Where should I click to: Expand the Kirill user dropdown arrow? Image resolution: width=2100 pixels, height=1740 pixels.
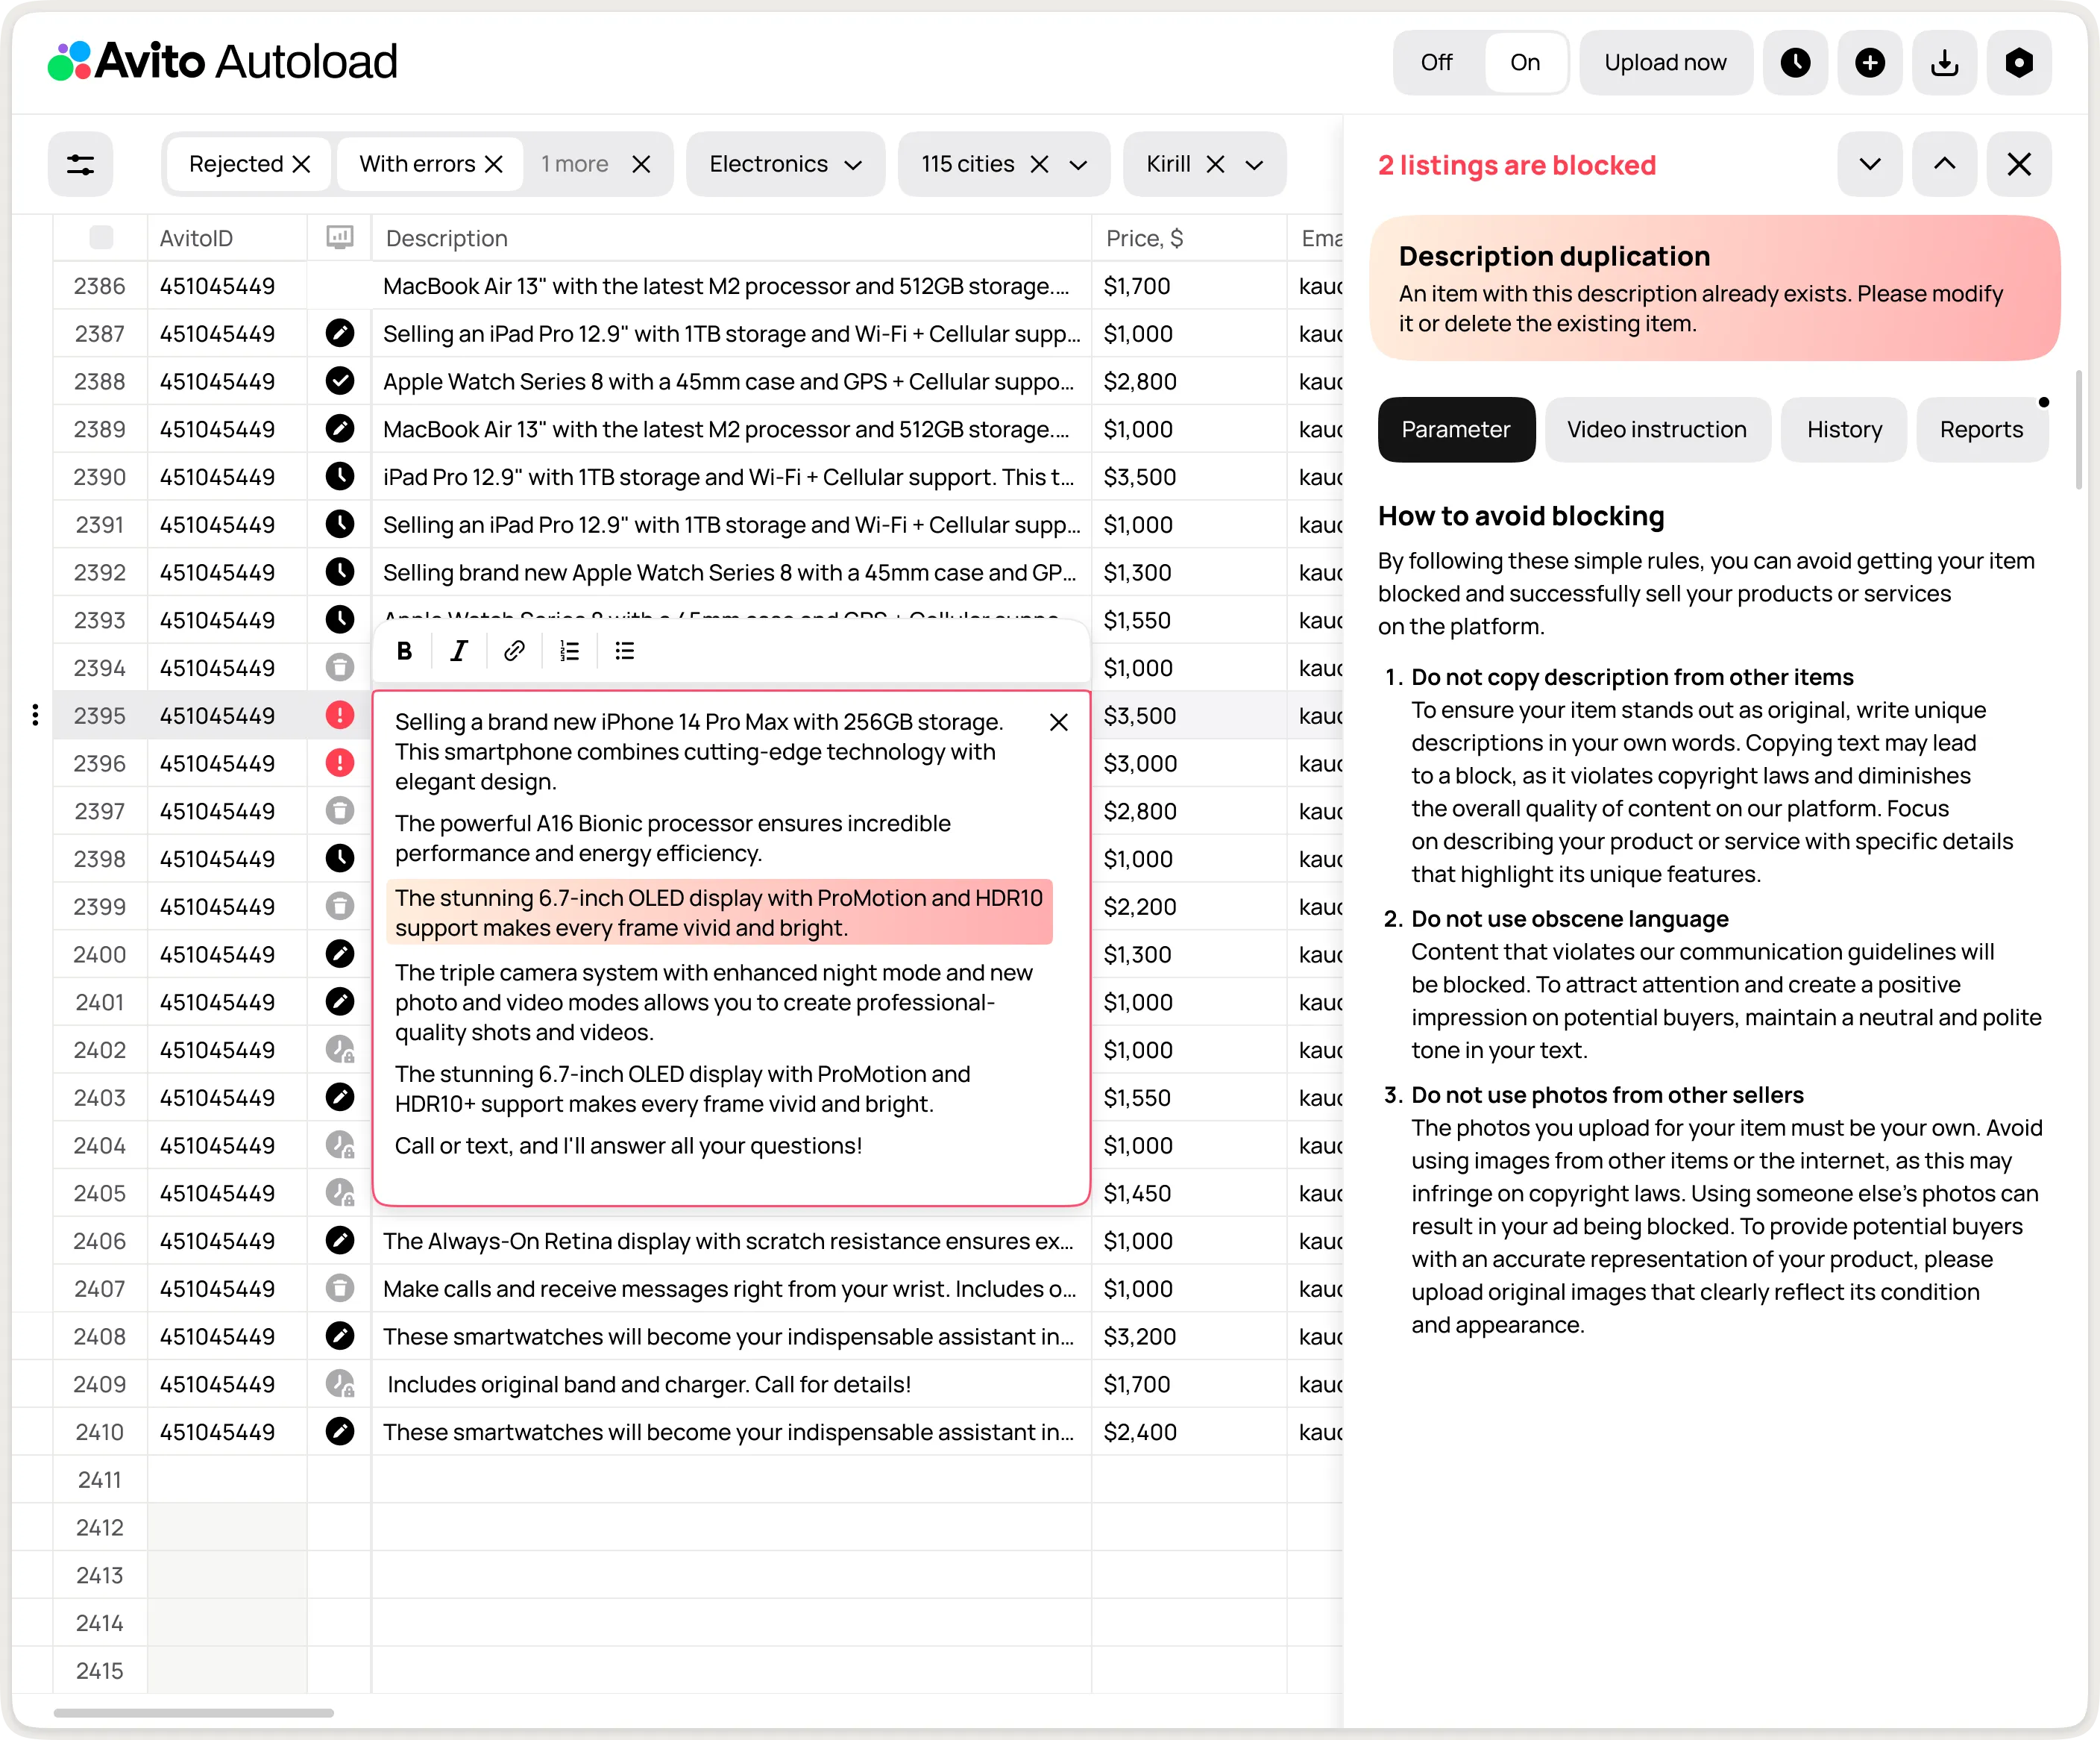coord(1254,165)
